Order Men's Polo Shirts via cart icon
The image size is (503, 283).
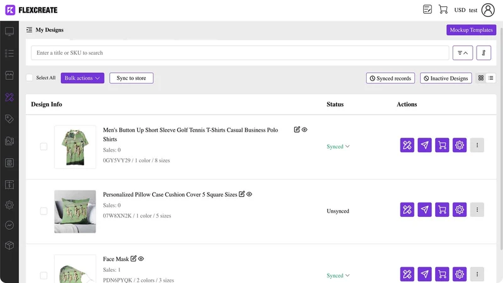coord(442,145)
